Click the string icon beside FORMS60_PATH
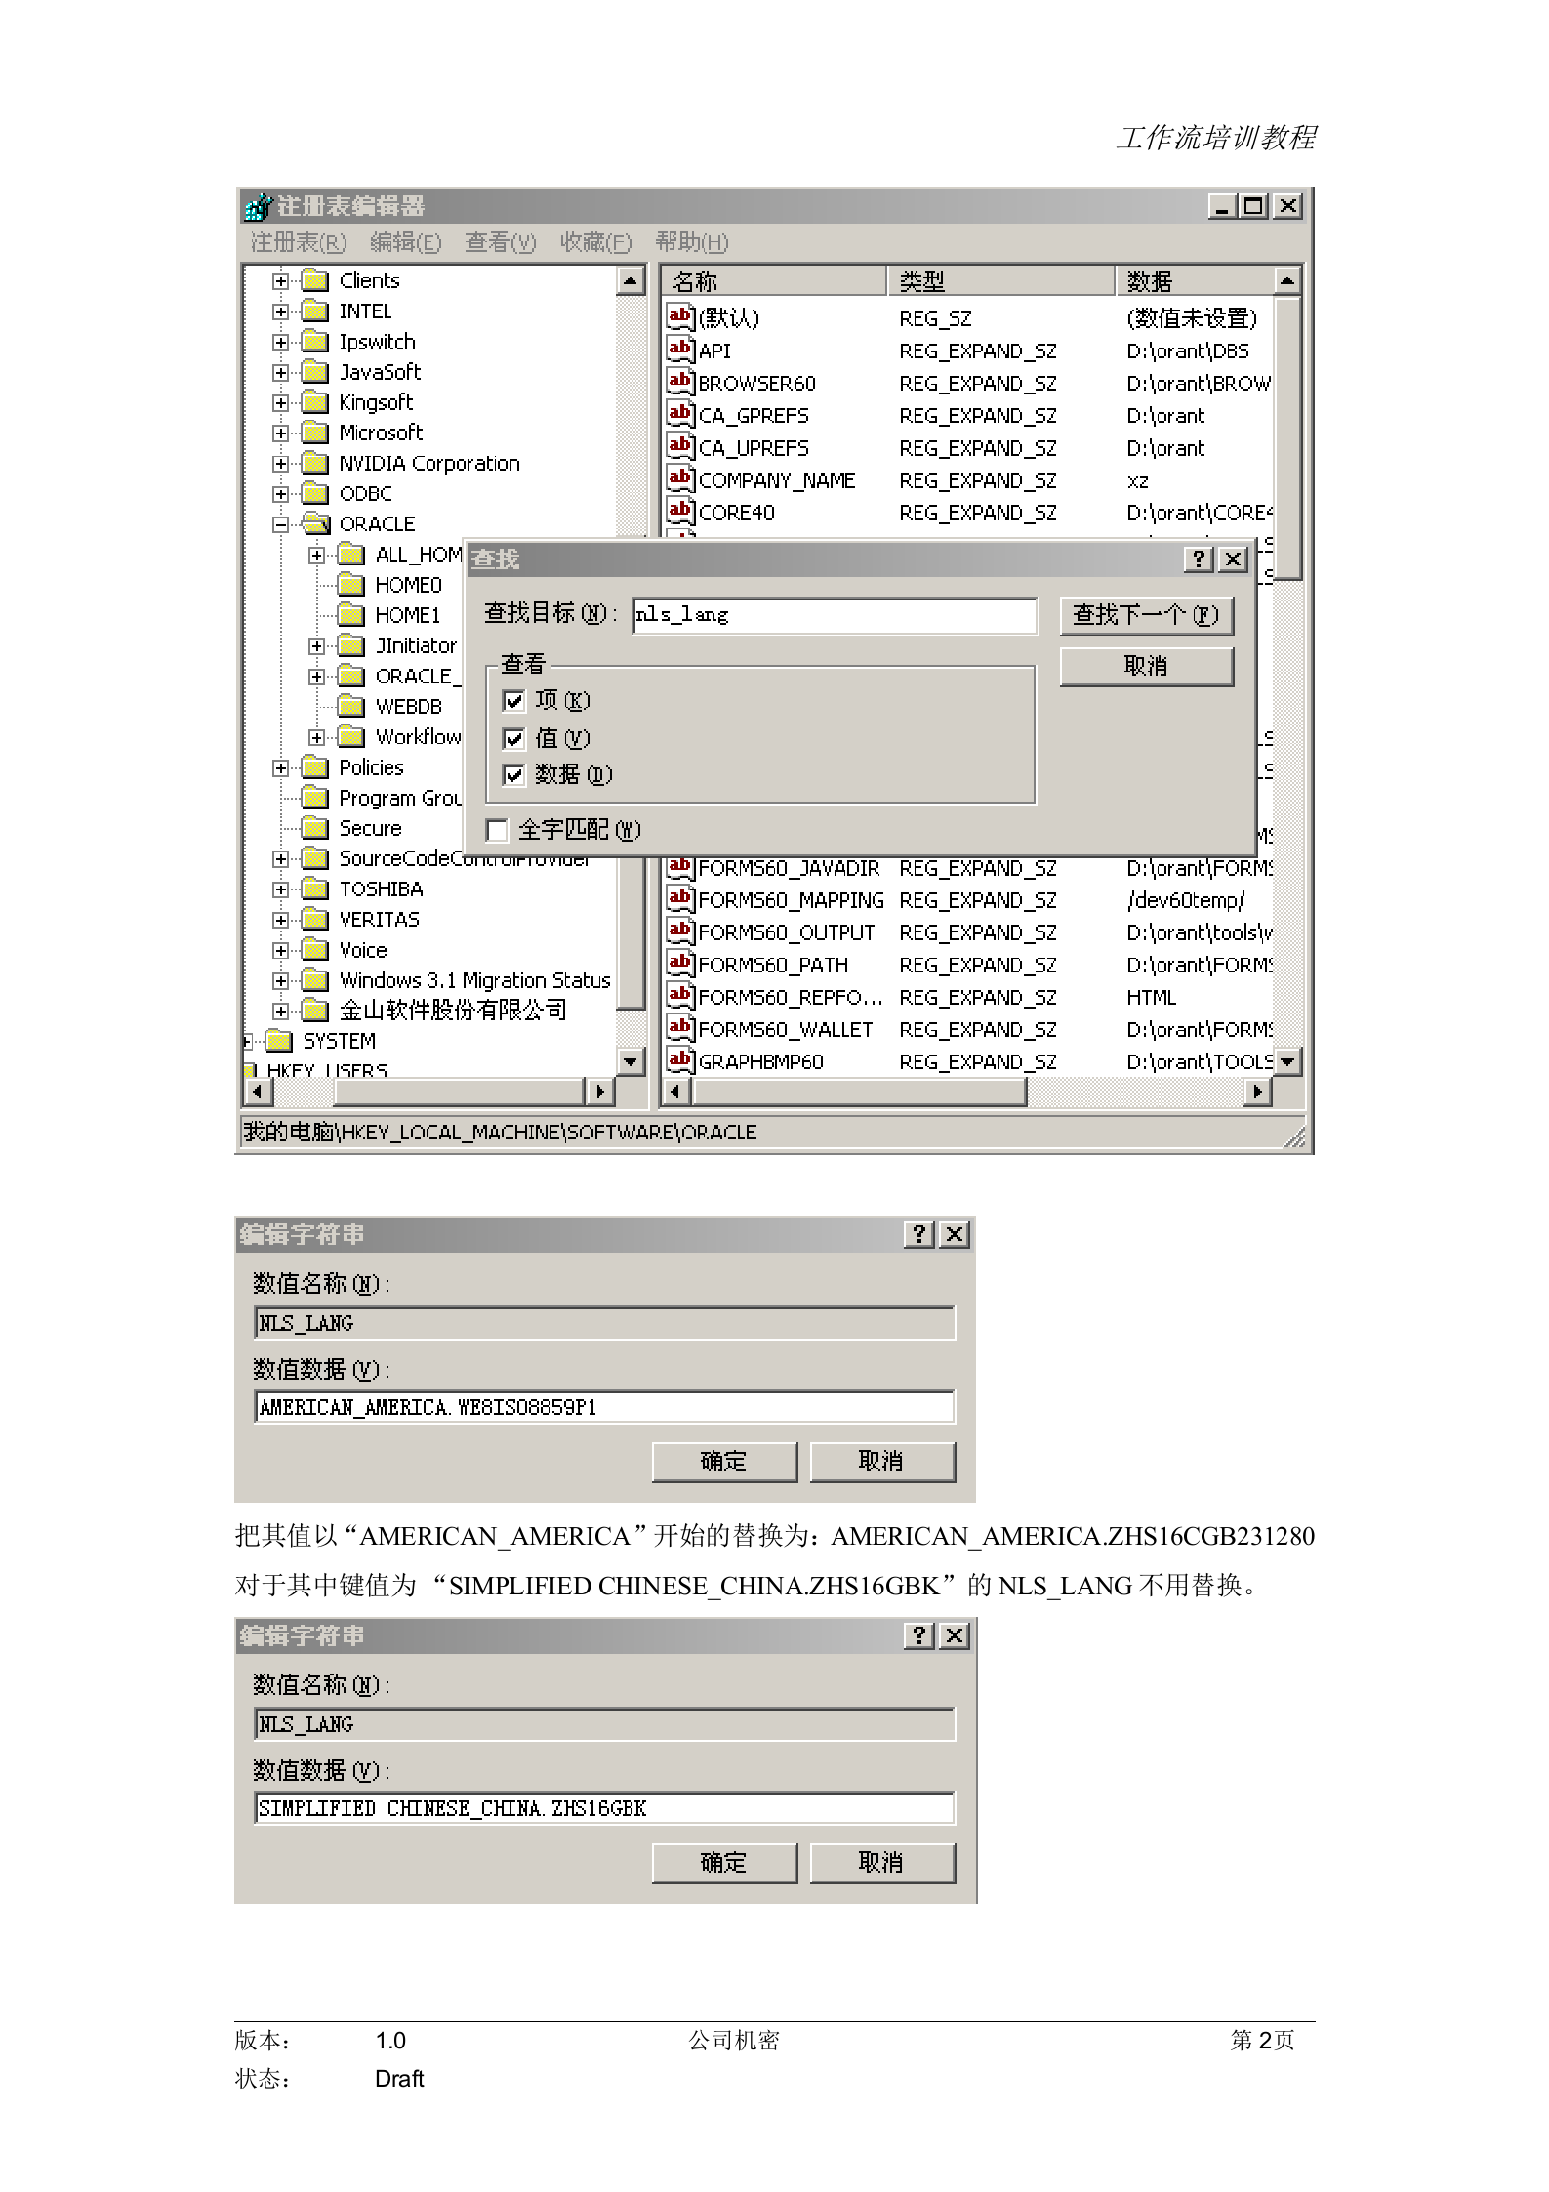 (680, 963)
